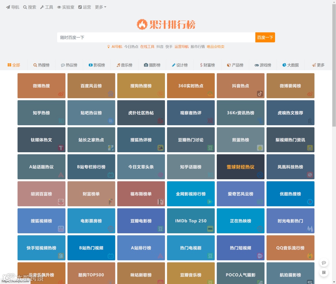Click the 虎 icon on 虎嗅热文推荐
Image resolution: width=336 pixels, height=284 pixels.
click(x=310, y=121)
